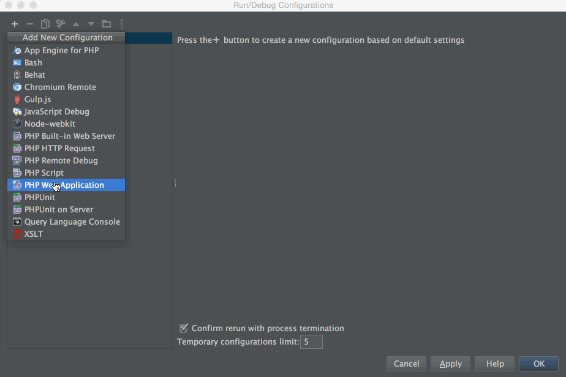
Task: Click the Bash terminal icon
Action: pos(17,63)
